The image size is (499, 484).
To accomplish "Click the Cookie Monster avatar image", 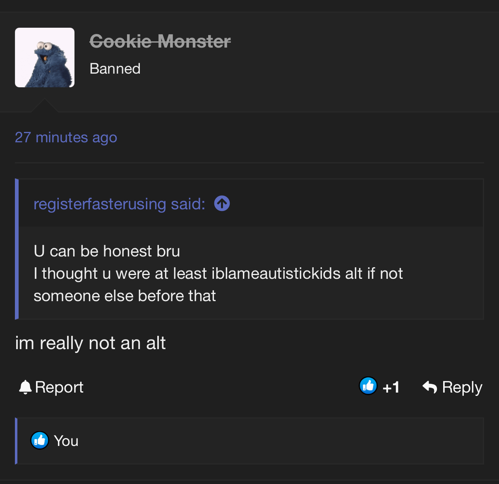I will pos(45,58).
